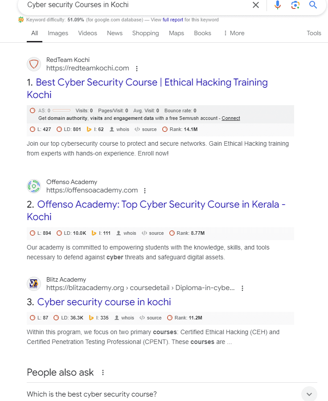The height and width of the screenshot is (401, 328).
Task: Switch to the News tab
Action: [115, 33]
